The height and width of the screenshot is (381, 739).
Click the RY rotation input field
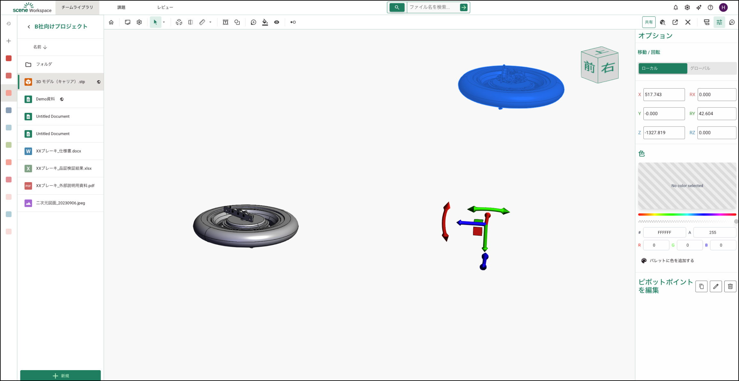pos(716,114)
